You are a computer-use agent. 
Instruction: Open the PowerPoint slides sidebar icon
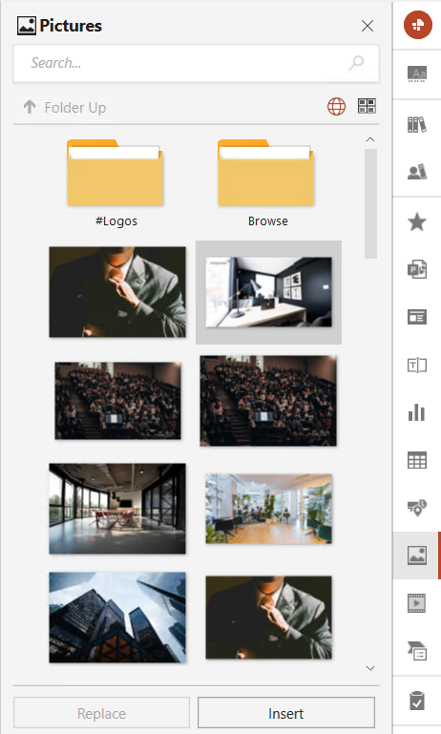416,269
